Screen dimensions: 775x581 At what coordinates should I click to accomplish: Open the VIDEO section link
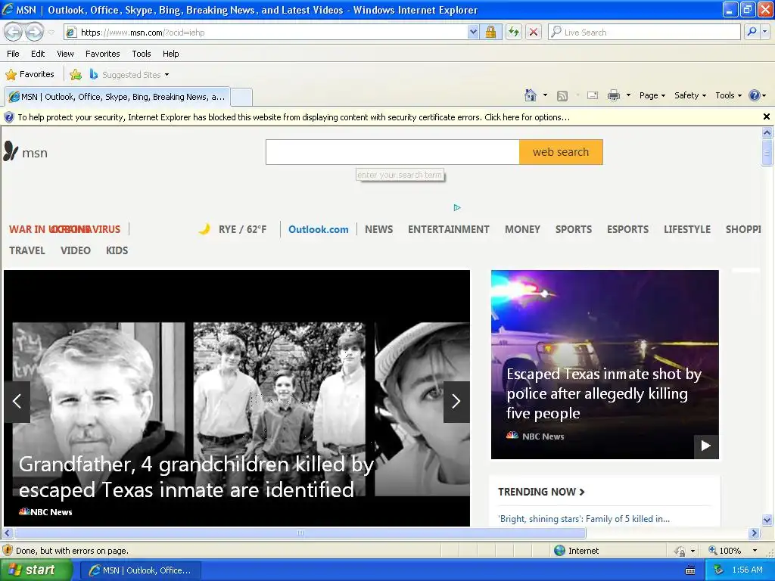76,250
